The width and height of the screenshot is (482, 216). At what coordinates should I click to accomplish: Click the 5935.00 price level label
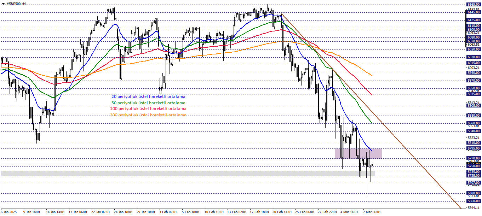click(473, 94)
